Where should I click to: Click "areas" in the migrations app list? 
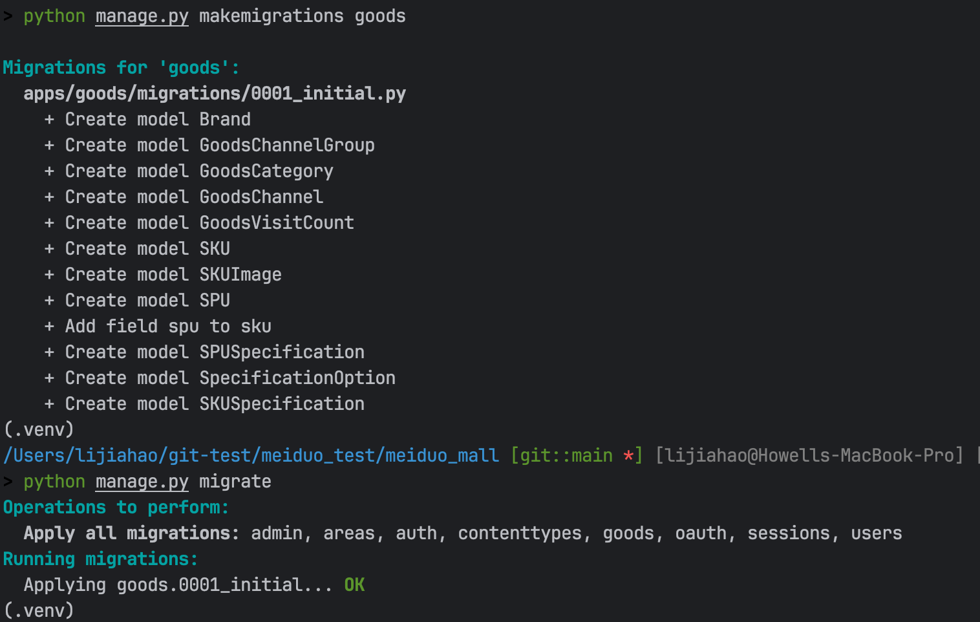coord(349,533)
